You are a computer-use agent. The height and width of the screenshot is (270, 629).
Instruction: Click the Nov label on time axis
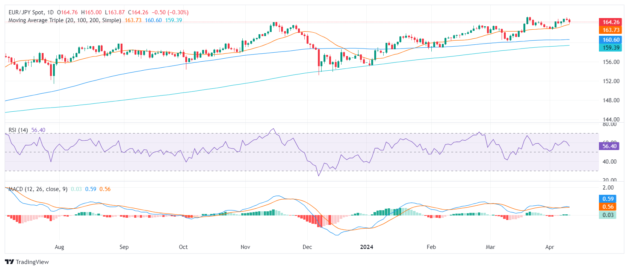[x=245, y=247]
